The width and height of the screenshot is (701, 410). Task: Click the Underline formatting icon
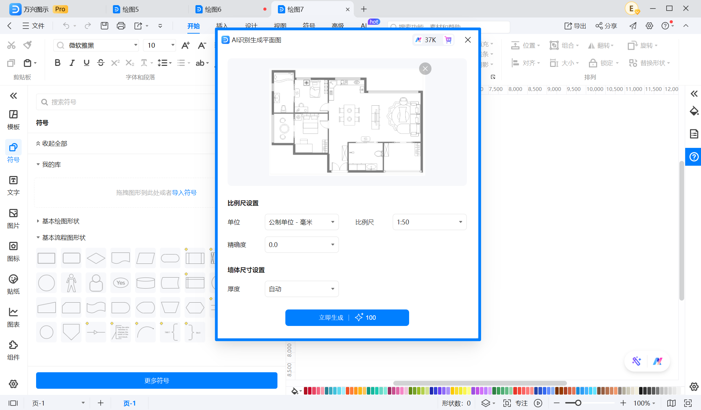tap(86, 63)
